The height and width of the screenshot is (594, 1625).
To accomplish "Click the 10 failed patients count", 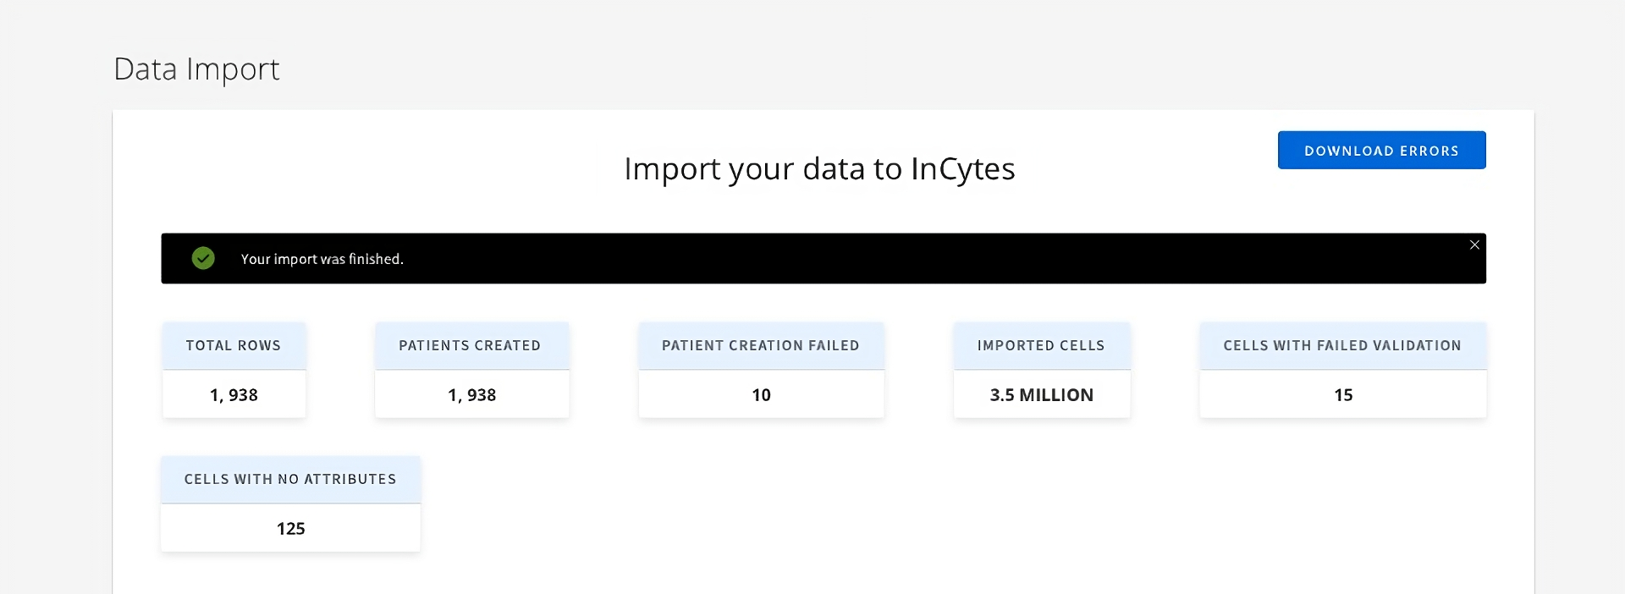I will click(760, 393).
